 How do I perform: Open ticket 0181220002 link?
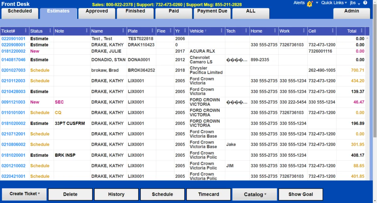[14, 51]
